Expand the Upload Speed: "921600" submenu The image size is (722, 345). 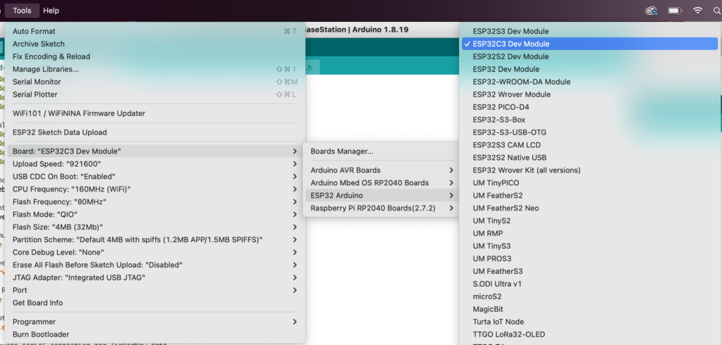tap(154, 164)
